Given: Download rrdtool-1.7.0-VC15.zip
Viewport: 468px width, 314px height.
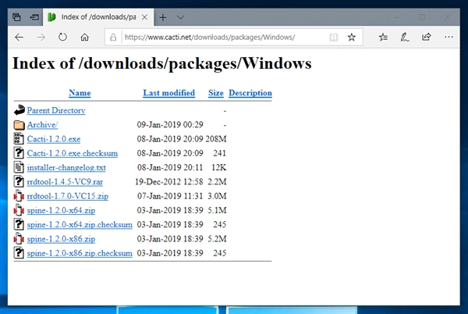Looking at the screenshot, I should (x=68, y=196).
